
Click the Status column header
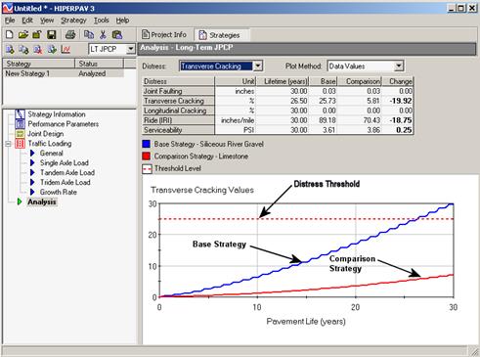pos(99,64)
